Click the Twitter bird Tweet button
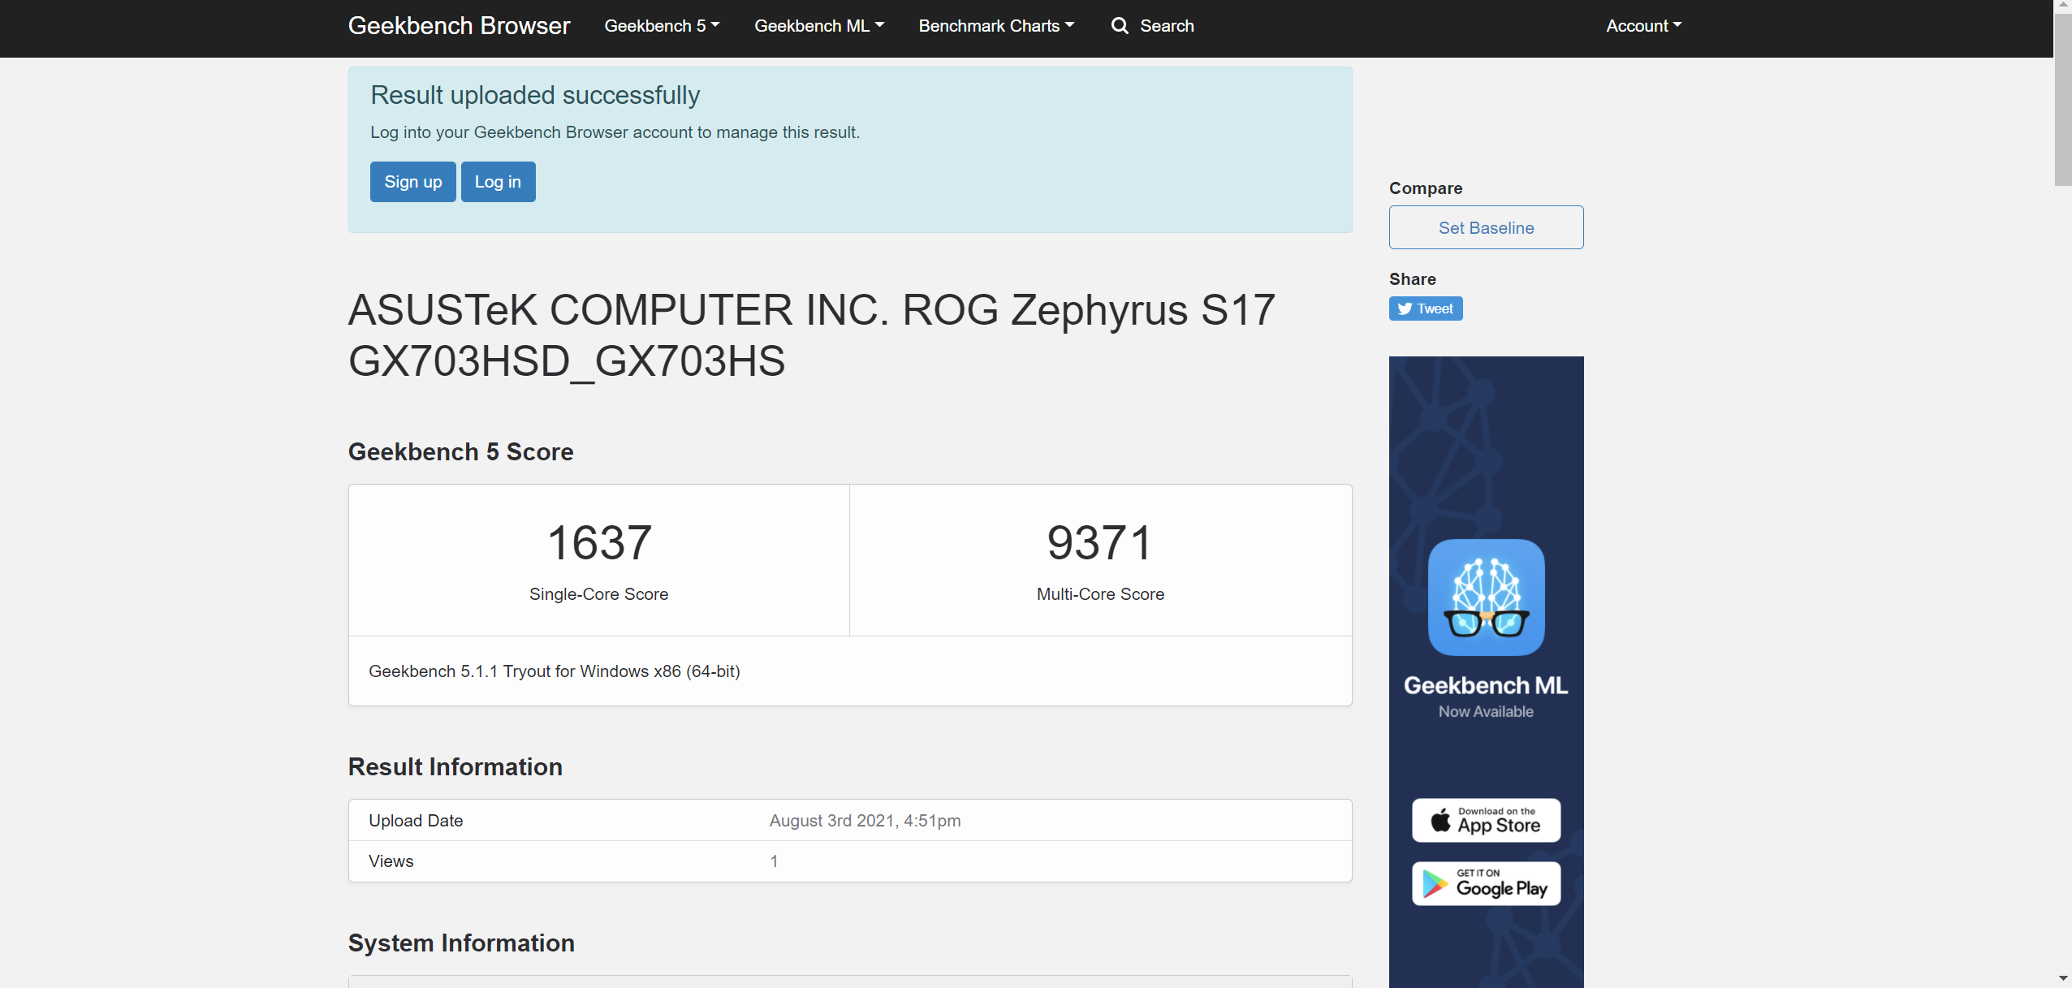 (1425, 308)
